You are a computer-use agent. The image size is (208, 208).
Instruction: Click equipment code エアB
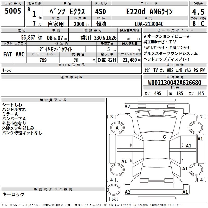click(179, 70)
